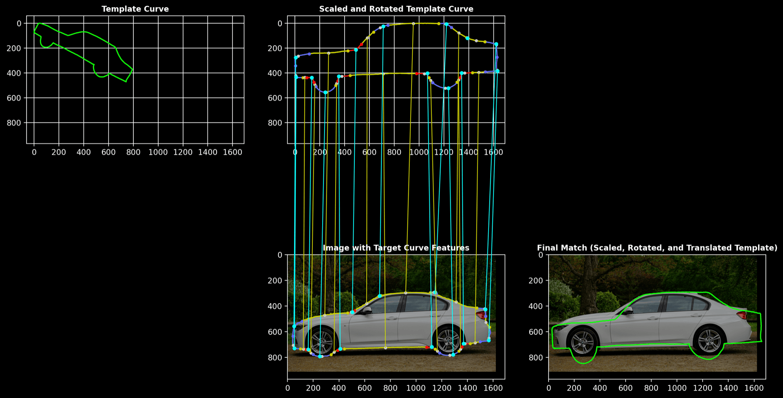Click x-axis label 800 in the Final Match plot
The image size is (783, 398).
pos(651,388)
